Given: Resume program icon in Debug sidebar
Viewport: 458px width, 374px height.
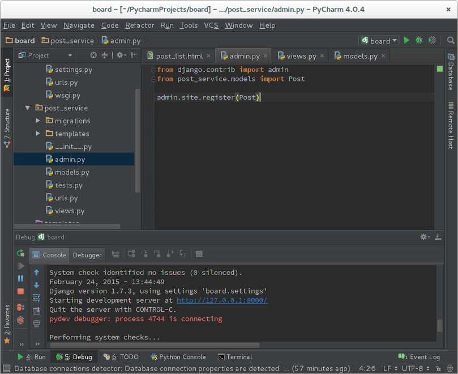Looking at the screenshot, I should pos(20,266).
